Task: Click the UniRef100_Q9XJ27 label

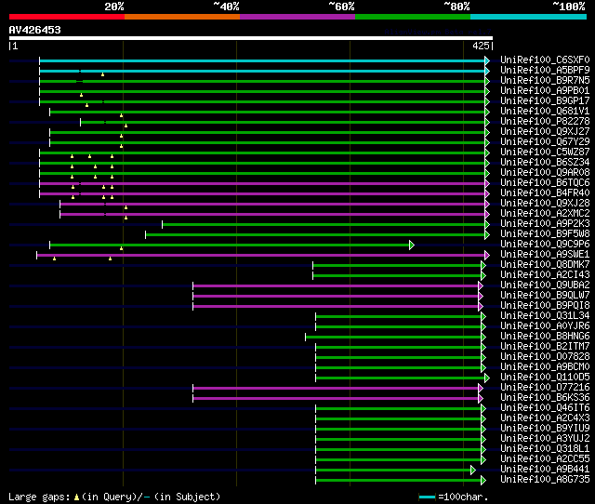Action: 545,132
